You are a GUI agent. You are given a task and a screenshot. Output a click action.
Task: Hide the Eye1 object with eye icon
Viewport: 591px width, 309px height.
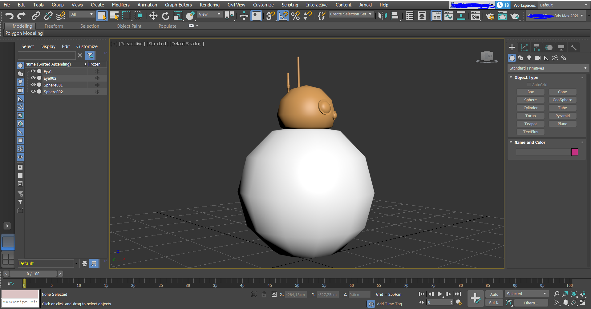33,71
